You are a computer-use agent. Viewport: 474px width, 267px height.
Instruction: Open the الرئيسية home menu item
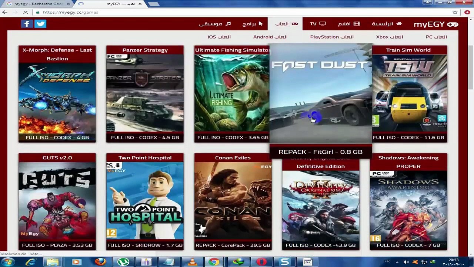click(387, 24)
